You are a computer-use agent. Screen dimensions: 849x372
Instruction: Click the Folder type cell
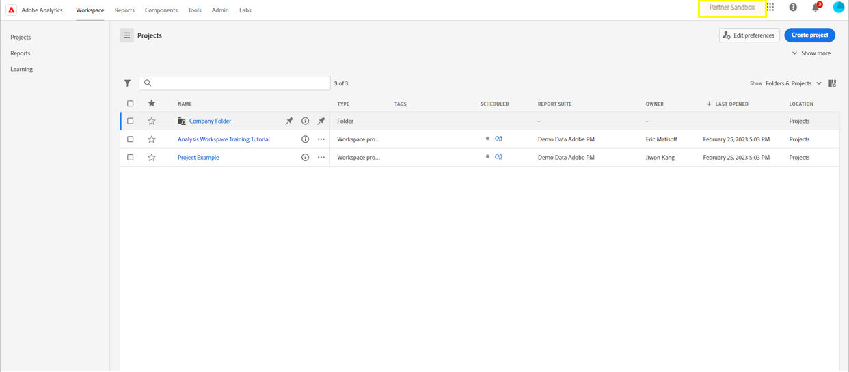(x=345, y=121)
